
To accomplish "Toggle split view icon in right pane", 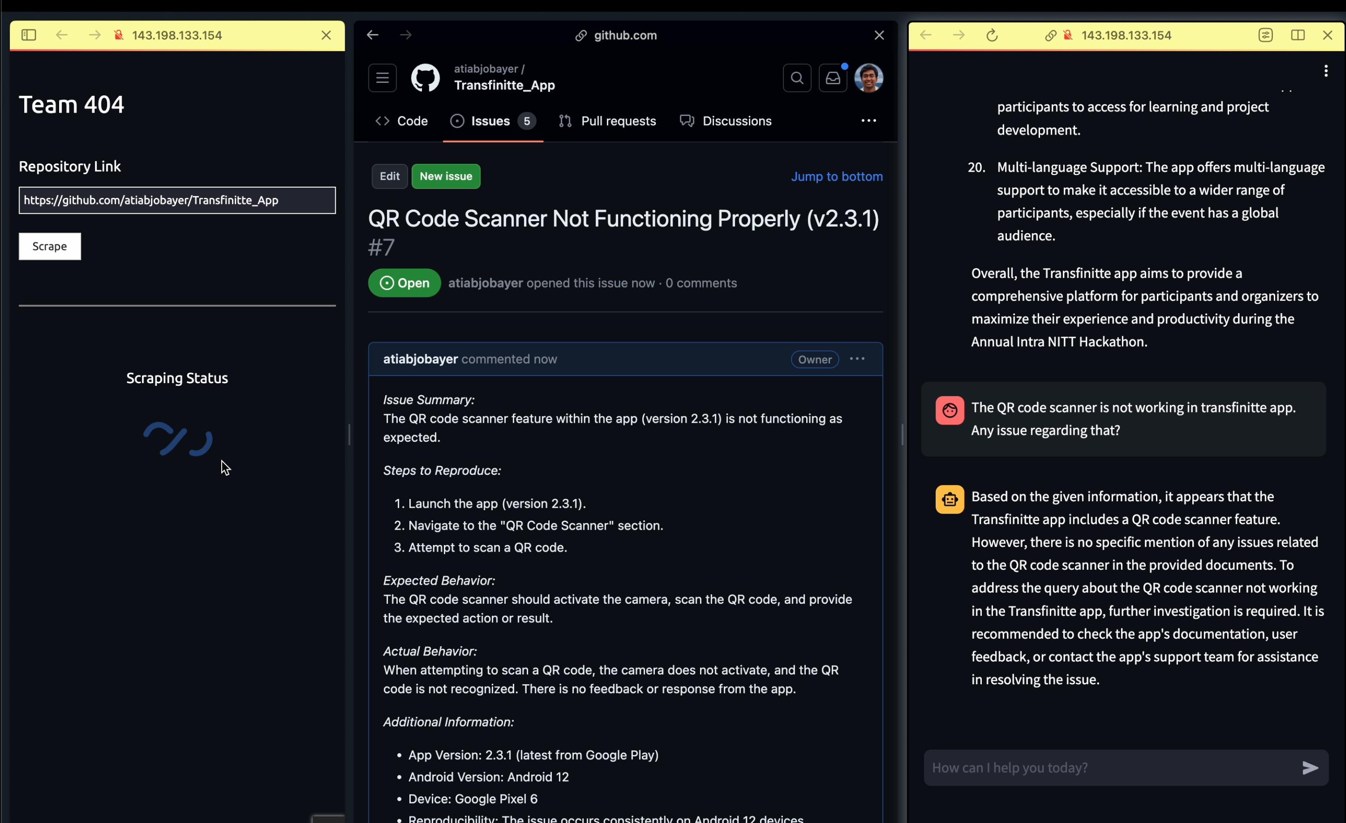I will [1298, 35].
